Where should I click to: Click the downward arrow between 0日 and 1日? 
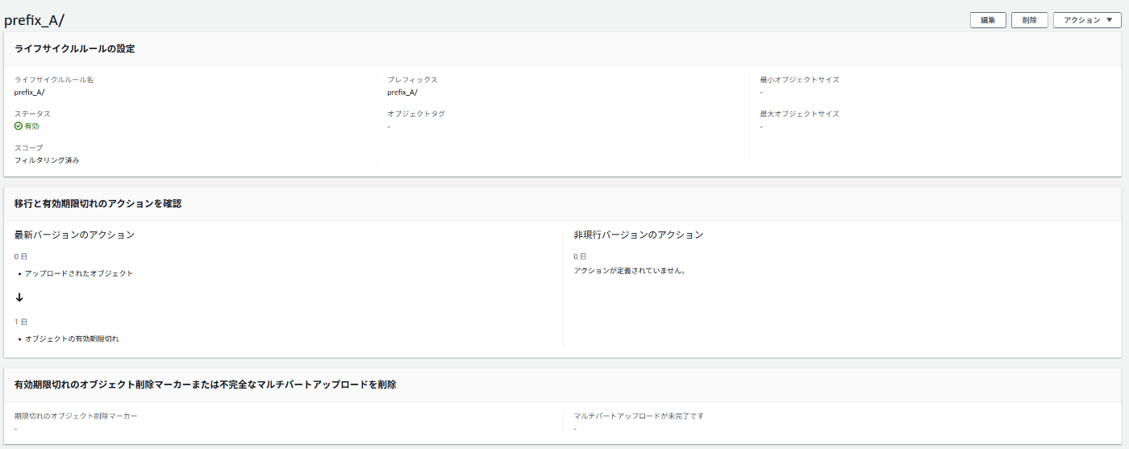click(19, 297)
